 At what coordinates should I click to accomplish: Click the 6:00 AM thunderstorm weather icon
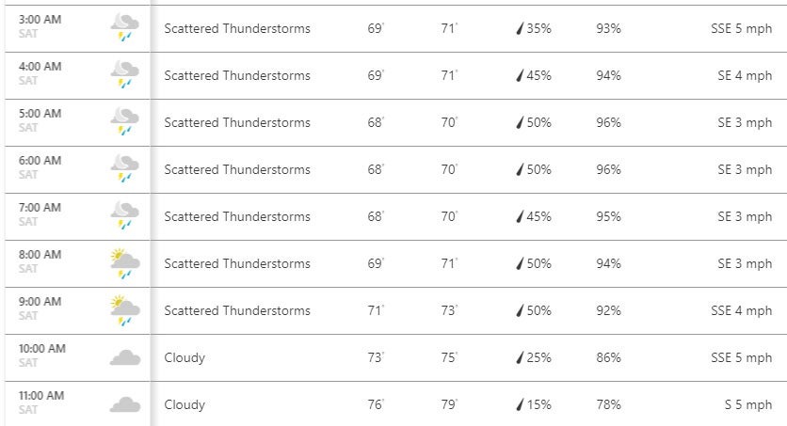point(124,169)
